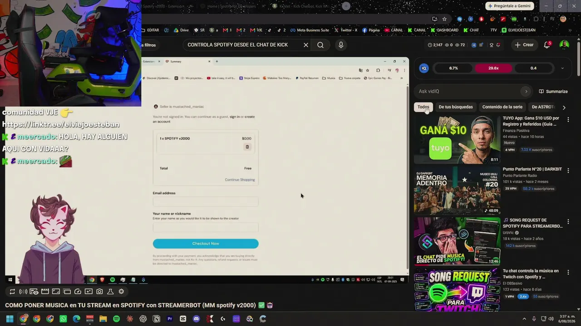Show more filter chips with the arrow
This screenshot has height=326, width=581.
point(564,107)
